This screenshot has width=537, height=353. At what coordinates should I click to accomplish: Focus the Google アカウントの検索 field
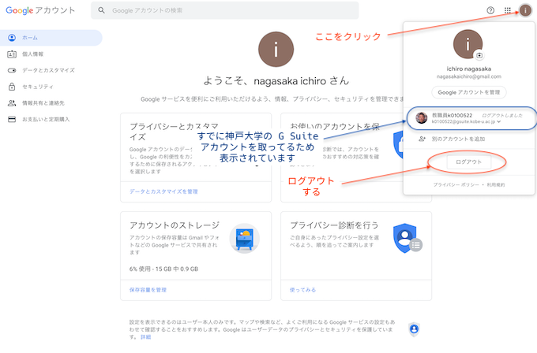[224, 10]
